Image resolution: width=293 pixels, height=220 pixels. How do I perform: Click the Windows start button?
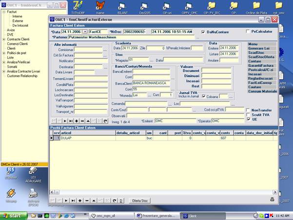click(11, 215)
